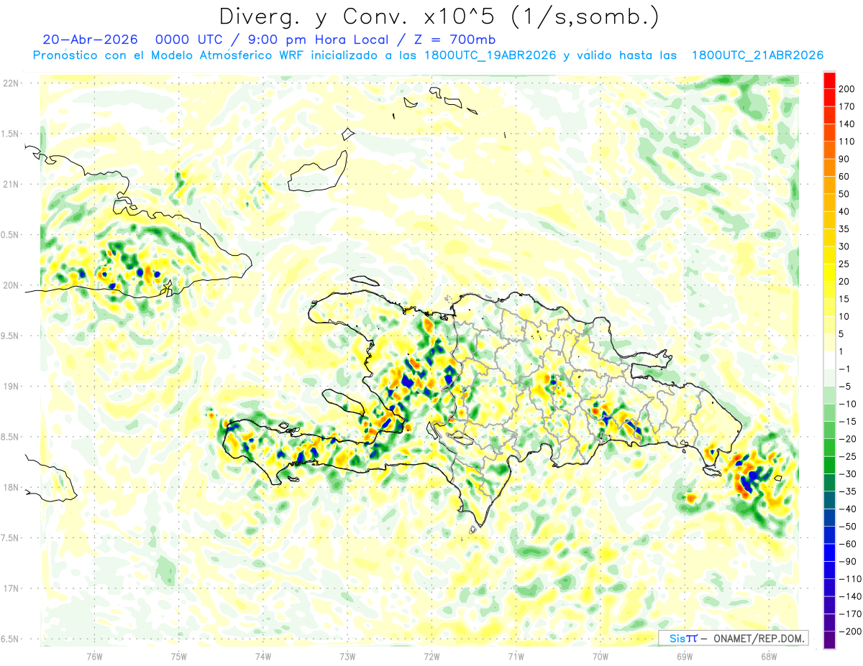
Task: Click the 76W longitude axis label
Action: 94,655
